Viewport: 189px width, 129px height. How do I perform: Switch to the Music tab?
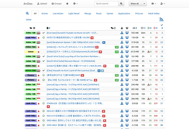coord(99,13)
